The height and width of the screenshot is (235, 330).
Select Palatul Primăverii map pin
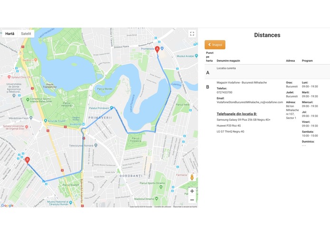(112, 108)
